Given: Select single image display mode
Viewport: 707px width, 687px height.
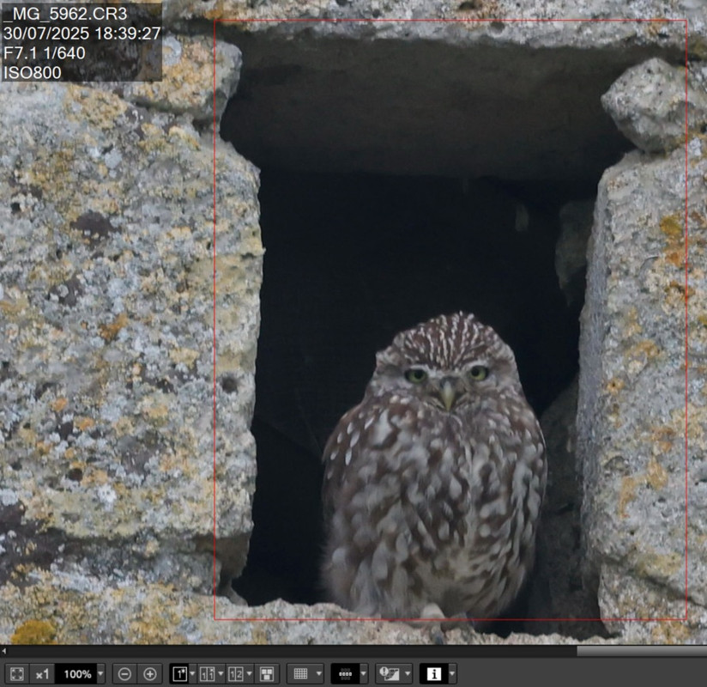Looking at the screenshot, I should (179, 674).
